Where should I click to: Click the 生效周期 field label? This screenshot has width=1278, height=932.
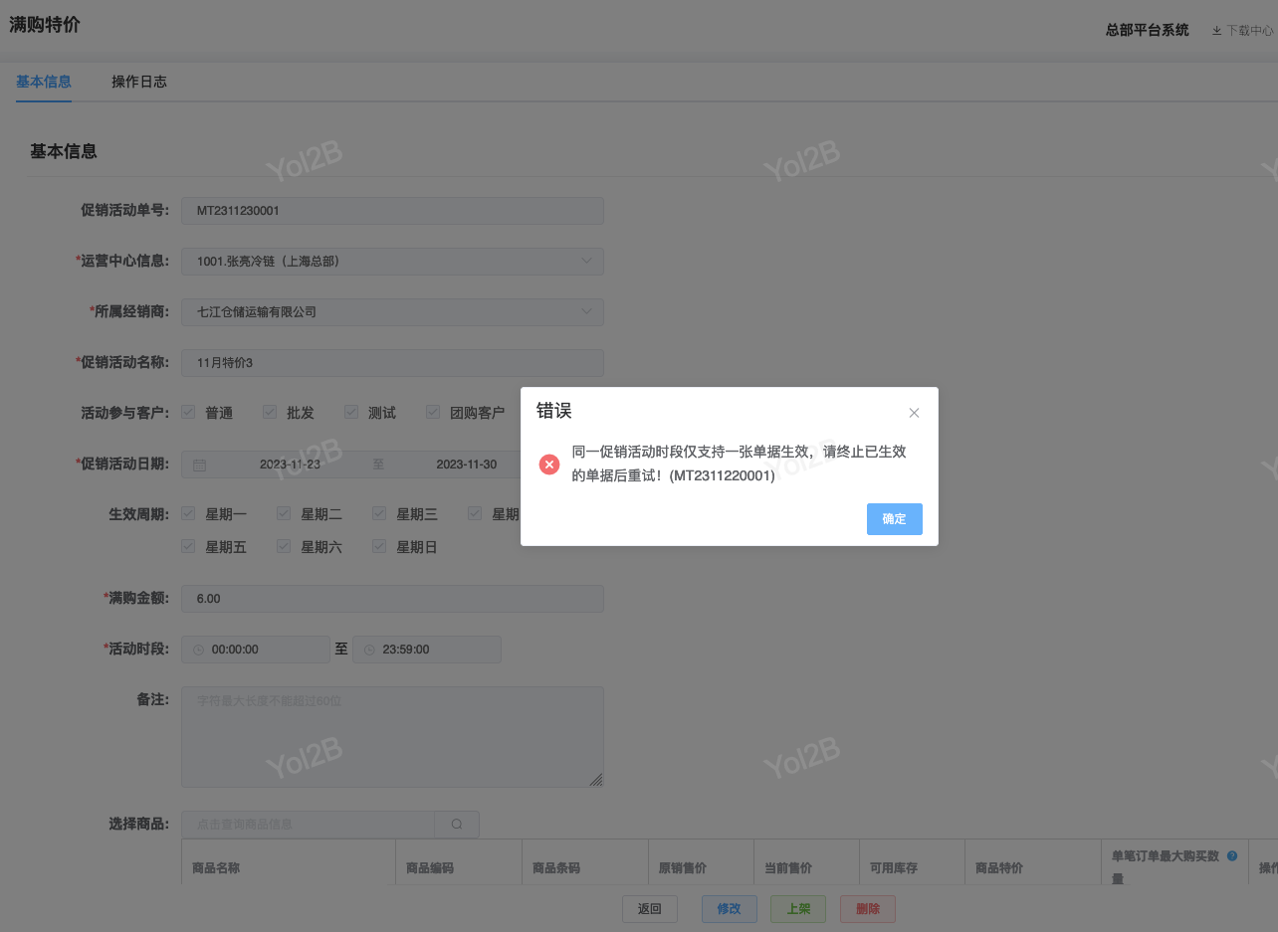(x=139, y=514)
